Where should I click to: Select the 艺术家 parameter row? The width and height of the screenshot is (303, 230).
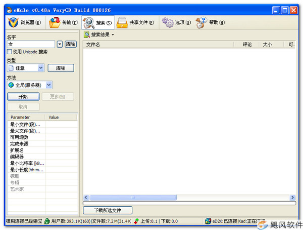tap(42, 189)
